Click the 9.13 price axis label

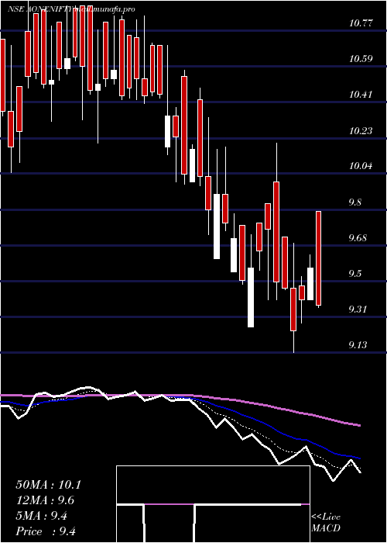[359, 345]
